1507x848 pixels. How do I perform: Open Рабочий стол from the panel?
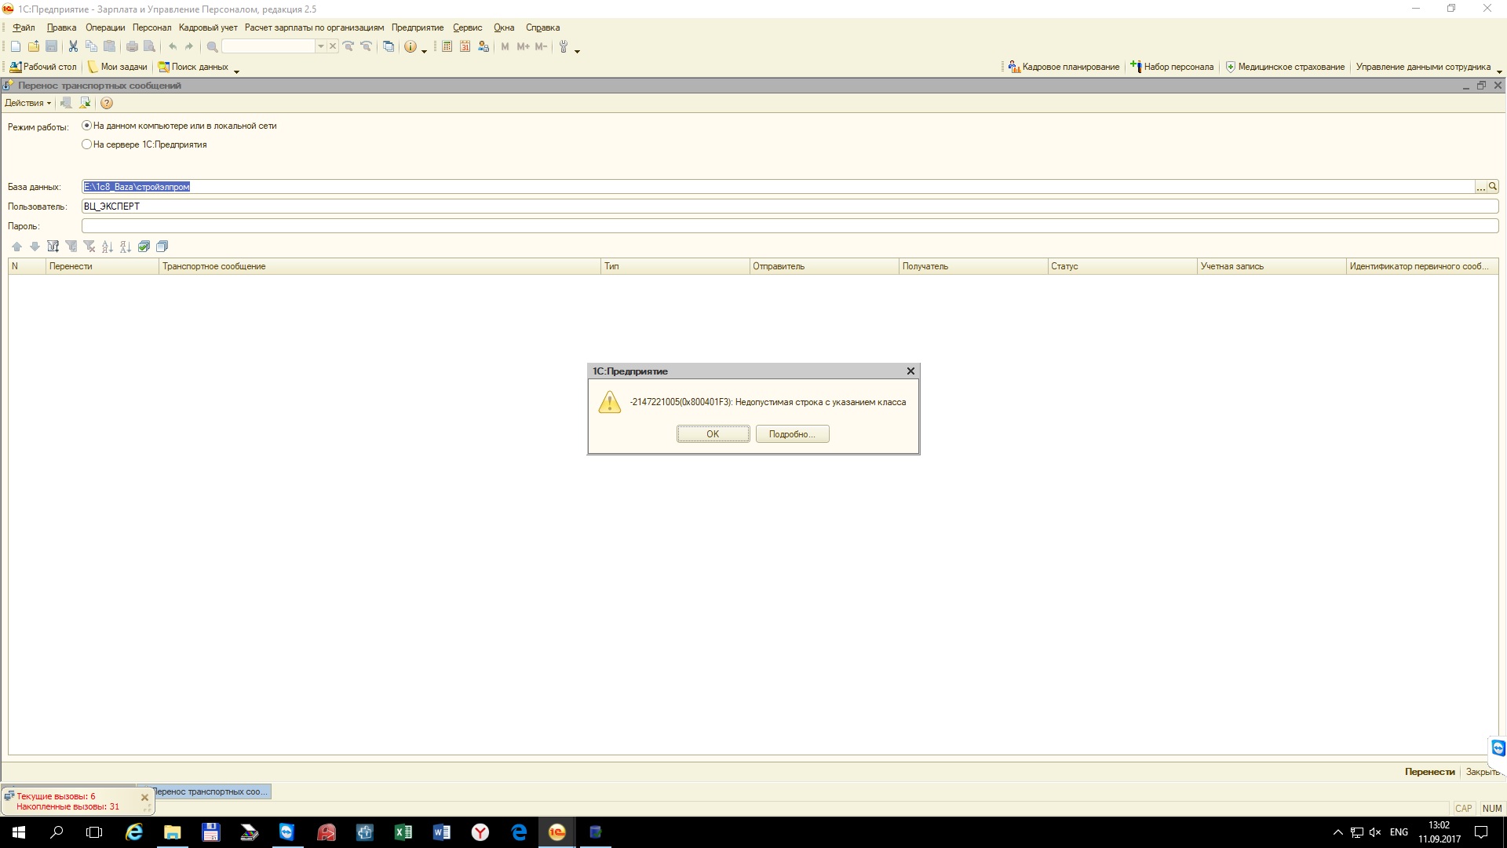(x=43, y=67)
